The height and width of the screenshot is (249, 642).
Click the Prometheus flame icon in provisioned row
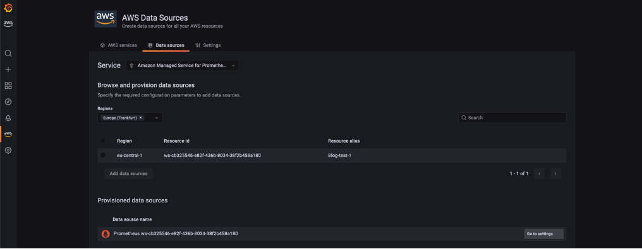pos(106,234)
